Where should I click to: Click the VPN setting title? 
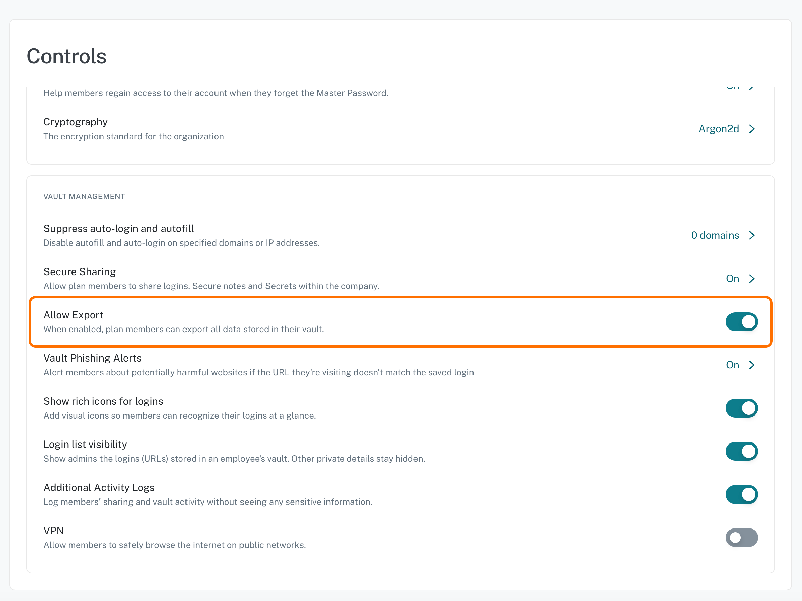54,531
